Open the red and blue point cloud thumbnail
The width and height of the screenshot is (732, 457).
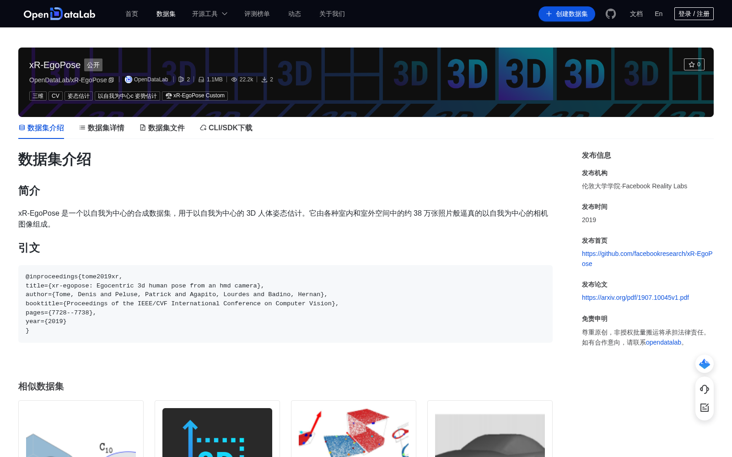354,432
